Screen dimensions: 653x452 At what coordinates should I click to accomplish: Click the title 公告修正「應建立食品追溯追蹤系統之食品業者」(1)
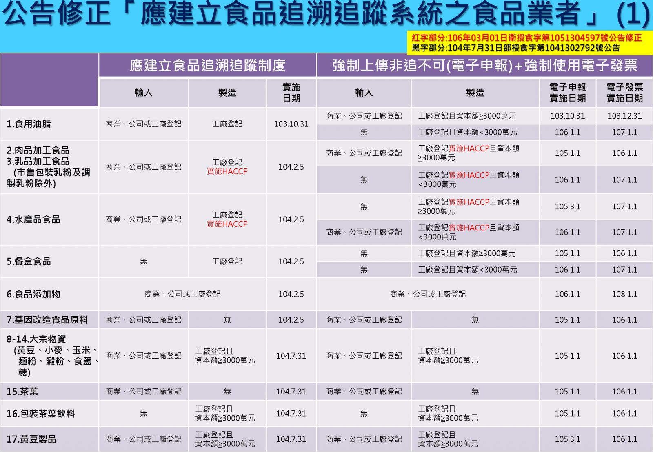pyautogui.click(x=326, y=13)
